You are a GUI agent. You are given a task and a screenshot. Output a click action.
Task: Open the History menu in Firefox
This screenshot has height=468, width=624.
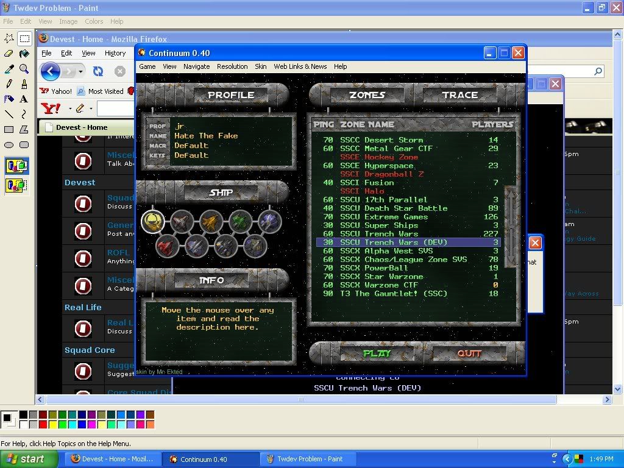click(x=115, y=53)
